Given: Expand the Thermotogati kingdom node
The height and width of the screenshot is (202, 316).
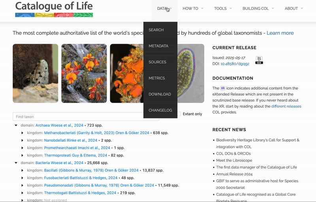Looking at the screenshot, I should click(23, 193).
